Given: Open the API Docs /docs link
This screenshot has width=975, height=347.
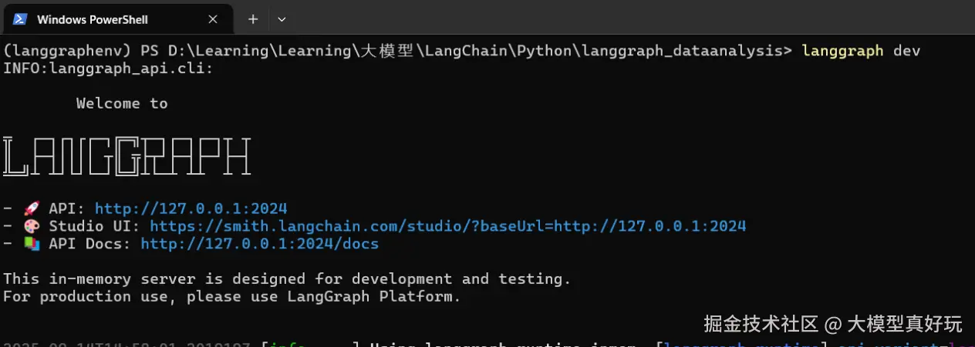Looking at the screenshot, I should pos(259,244).
